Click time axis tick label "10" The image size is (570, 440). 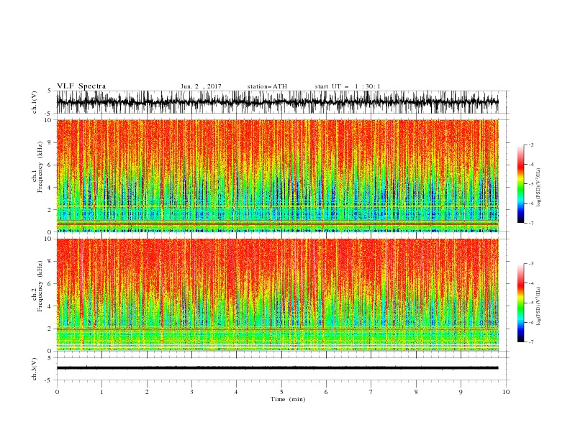click(x=506, y=392)
